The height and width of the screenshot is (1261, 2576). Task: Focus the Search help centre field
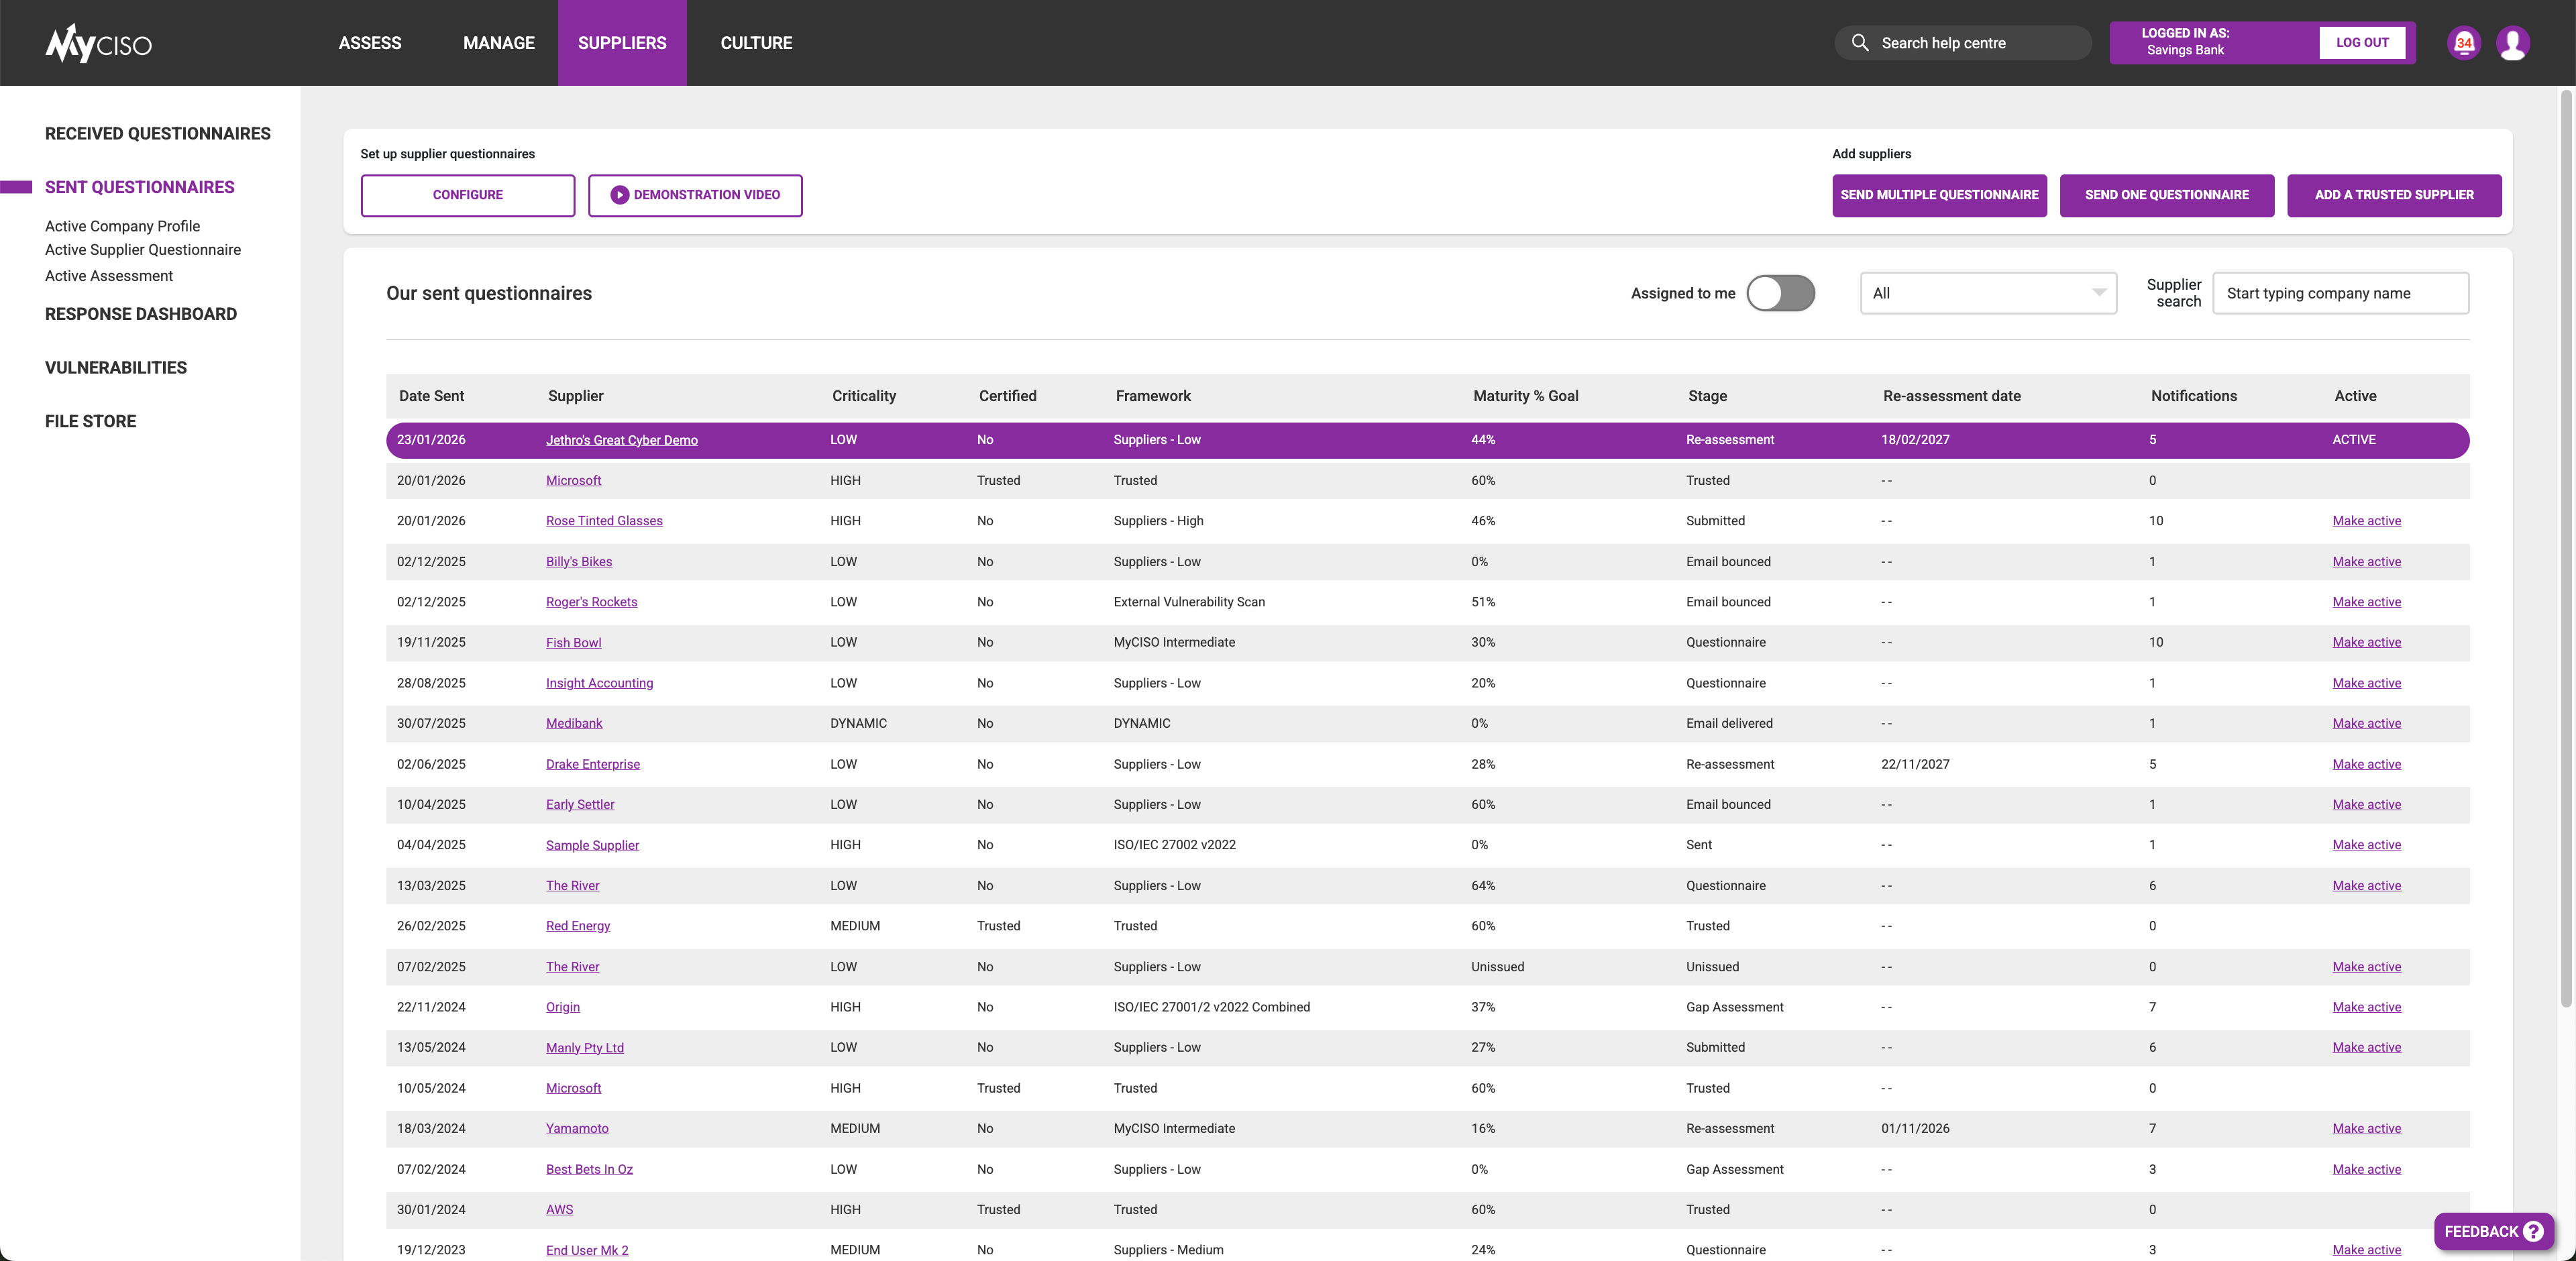coord(1962,43)
